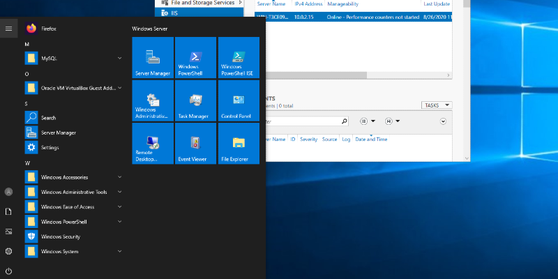Launch the Windows PowerShell tile
558x279 pixels.
click(x=196, y=58)
